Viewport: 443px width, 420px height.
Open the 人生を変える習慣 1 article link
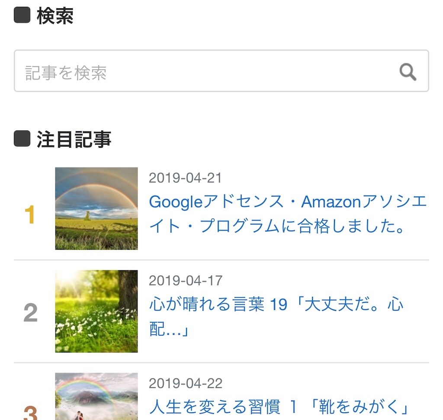(x=279, y=407)
